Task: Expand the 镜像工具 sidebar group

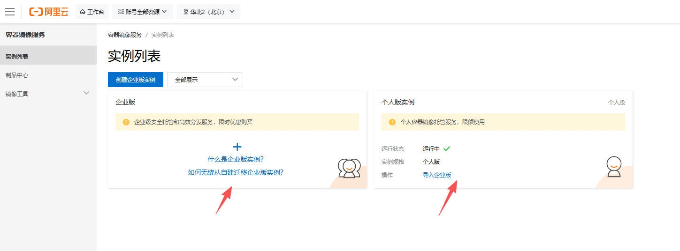Action: pyautogui.click(x=48, y=94)
